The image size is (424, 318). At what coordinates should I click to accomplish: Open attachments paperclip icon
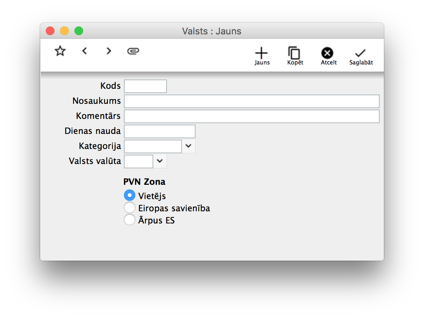[x=133, y=51]
